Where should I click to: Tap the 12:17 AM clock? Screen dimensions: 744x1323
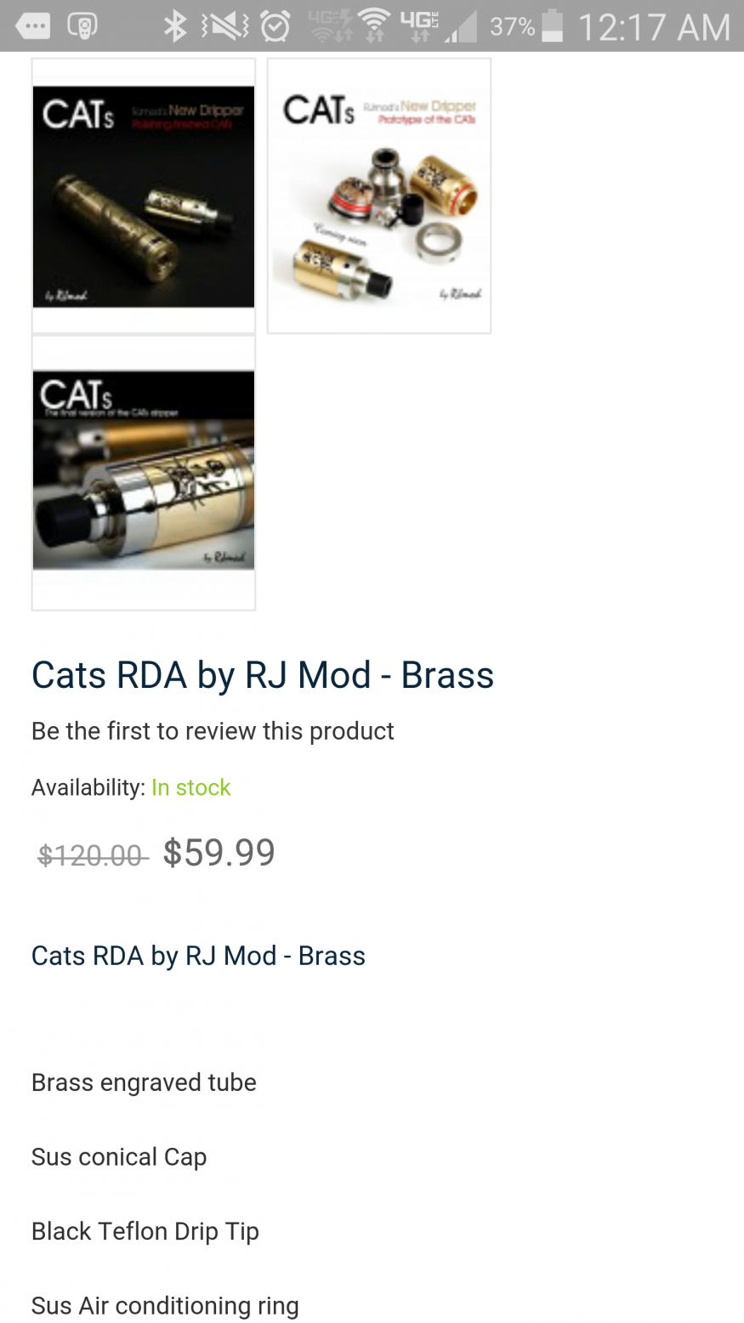654,26
